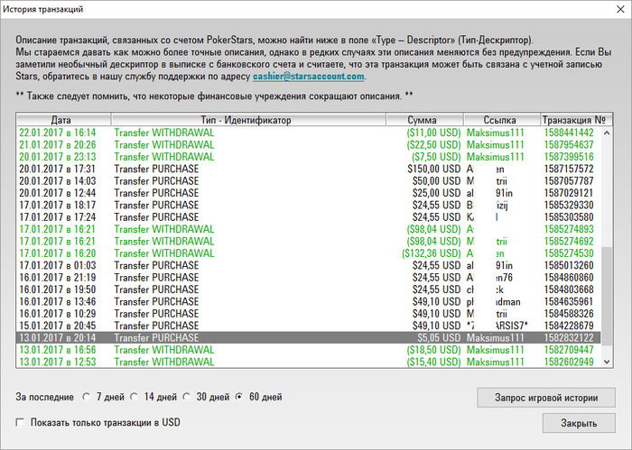Click the Запрос игровой истории button
The width and height of the screenshot is (632, 450).
coord(546,398)
